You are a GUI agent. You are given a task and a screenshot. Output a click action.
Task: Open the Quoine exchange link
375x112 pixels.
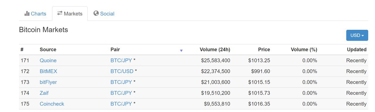pos(48,61)
